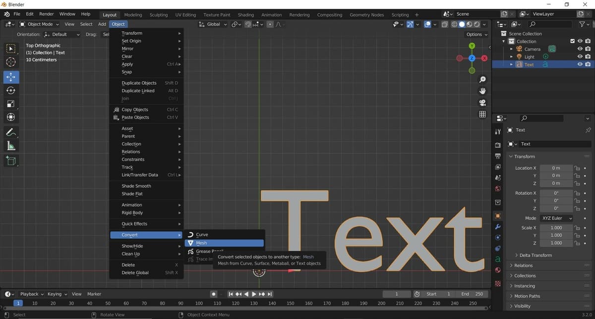The image size is (595, 319).
Task: Click the End frame 250 field
Action: coord(472,294)
